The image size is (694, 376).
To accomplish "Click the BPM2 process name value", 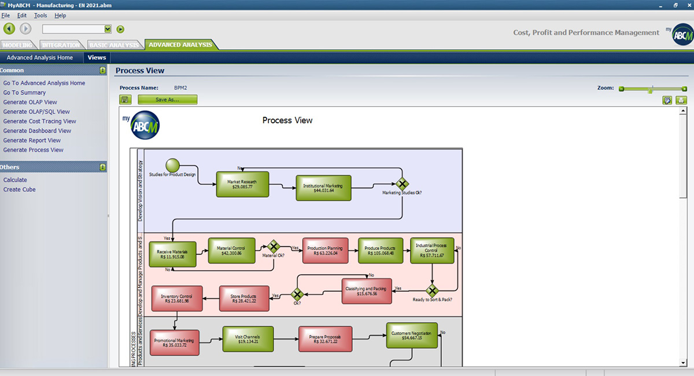I will 180,88.
